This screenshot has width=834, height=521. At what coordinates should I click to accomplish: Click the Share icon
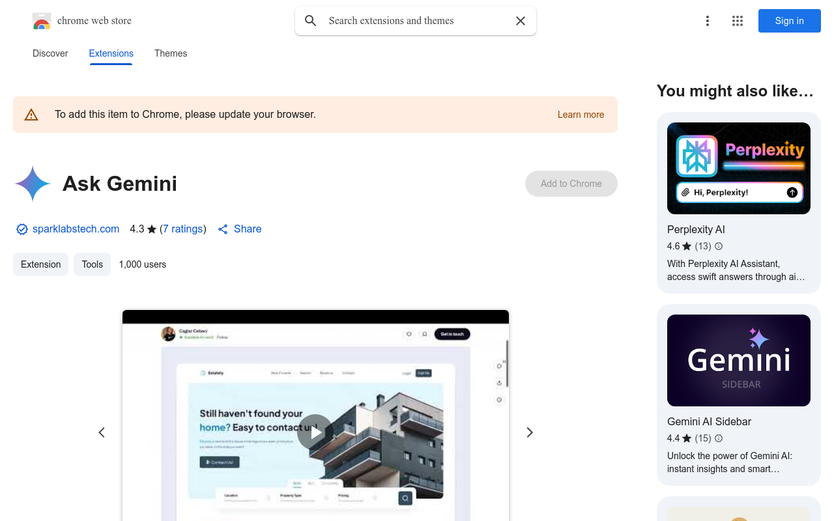tap(223, 229)
